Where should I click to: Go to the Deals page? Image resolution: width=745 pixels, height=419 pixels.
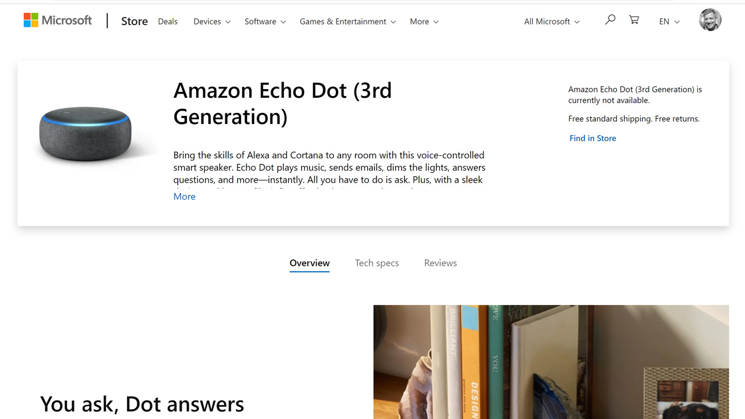point(168,22)
